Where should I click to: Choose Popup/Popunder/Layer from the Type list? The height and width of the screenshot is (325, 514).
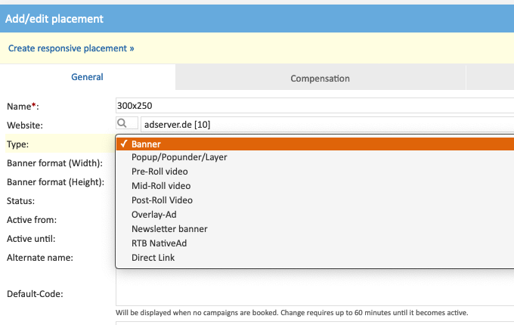(315, 157)
